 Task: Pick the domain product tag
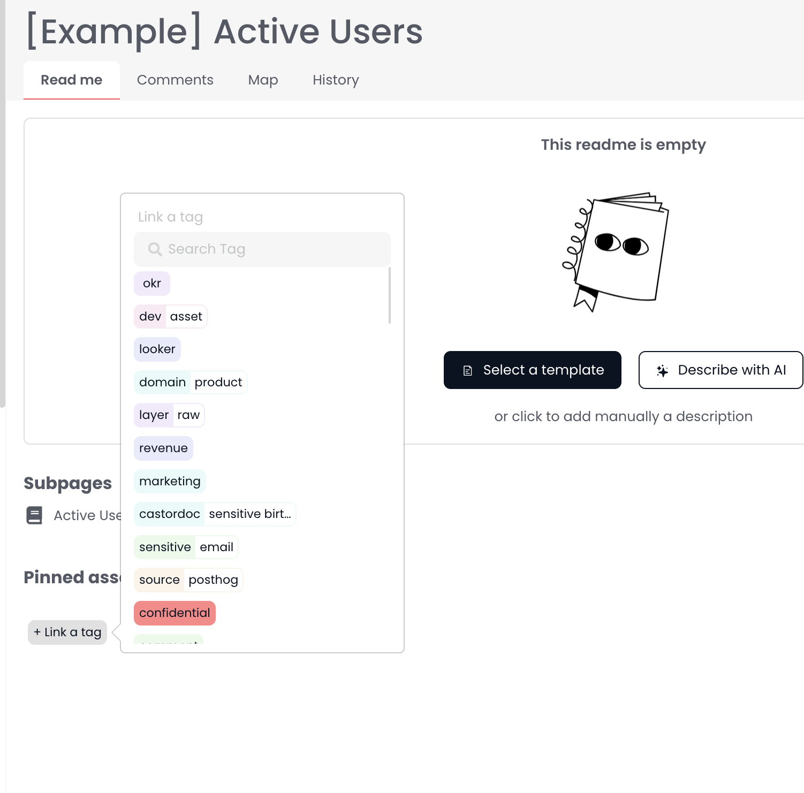(191, 383)
